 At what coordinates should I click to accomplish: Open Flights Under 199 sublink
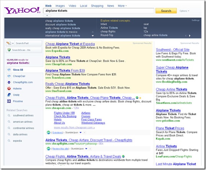[x=64, y=113]
